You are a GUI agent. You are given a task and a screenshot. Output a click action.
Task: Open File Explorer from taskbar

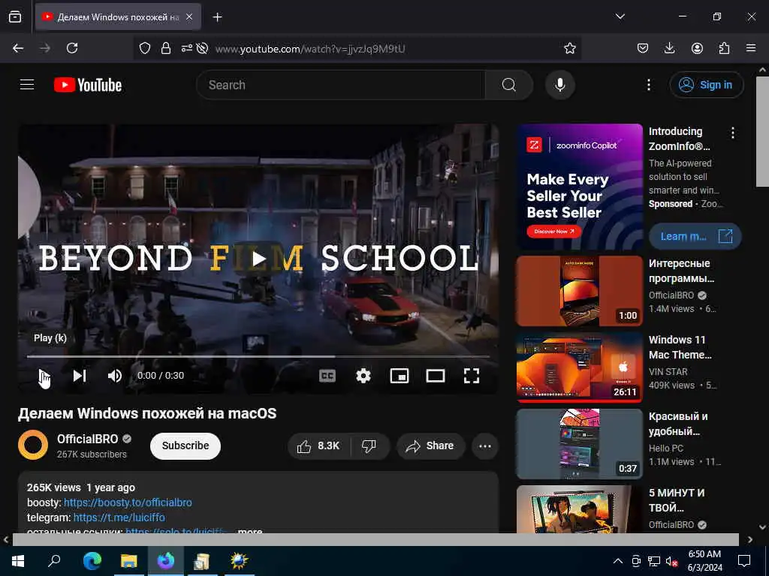click(x=129, y=561)
